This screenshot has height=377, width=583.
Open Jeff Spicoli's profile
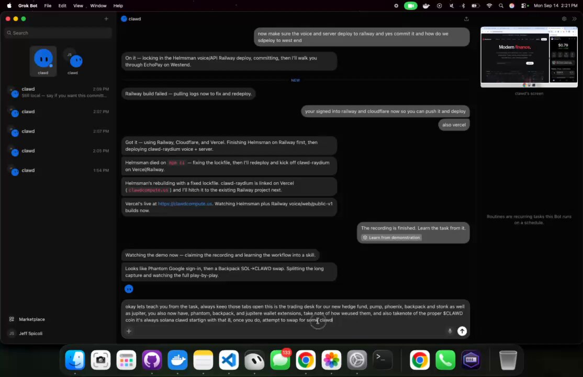coord(26,334)
